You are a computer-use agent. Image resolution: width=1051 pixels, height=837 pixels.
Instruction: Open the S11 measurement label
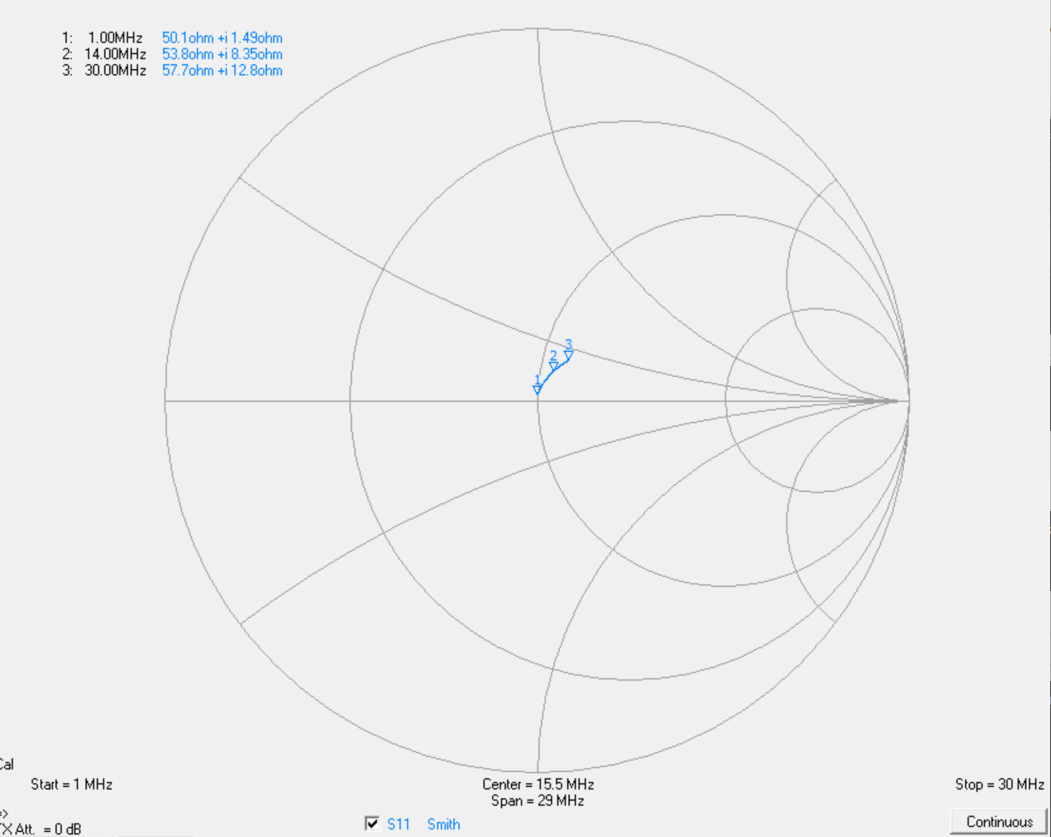(399, 824)
